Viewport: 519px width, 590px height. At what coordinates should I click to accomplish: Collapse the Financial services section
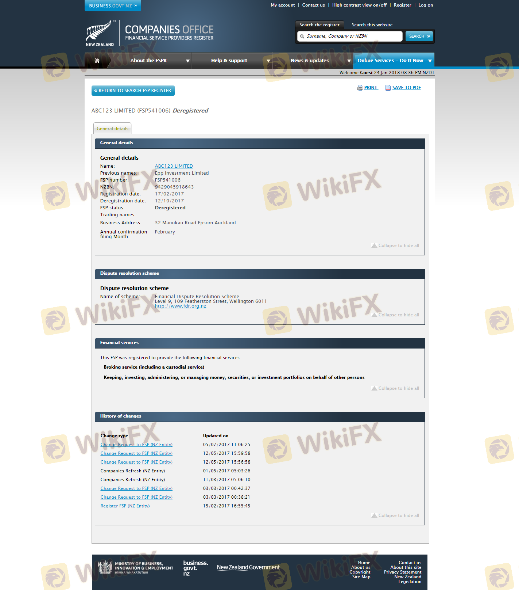(x=395, y=388)
